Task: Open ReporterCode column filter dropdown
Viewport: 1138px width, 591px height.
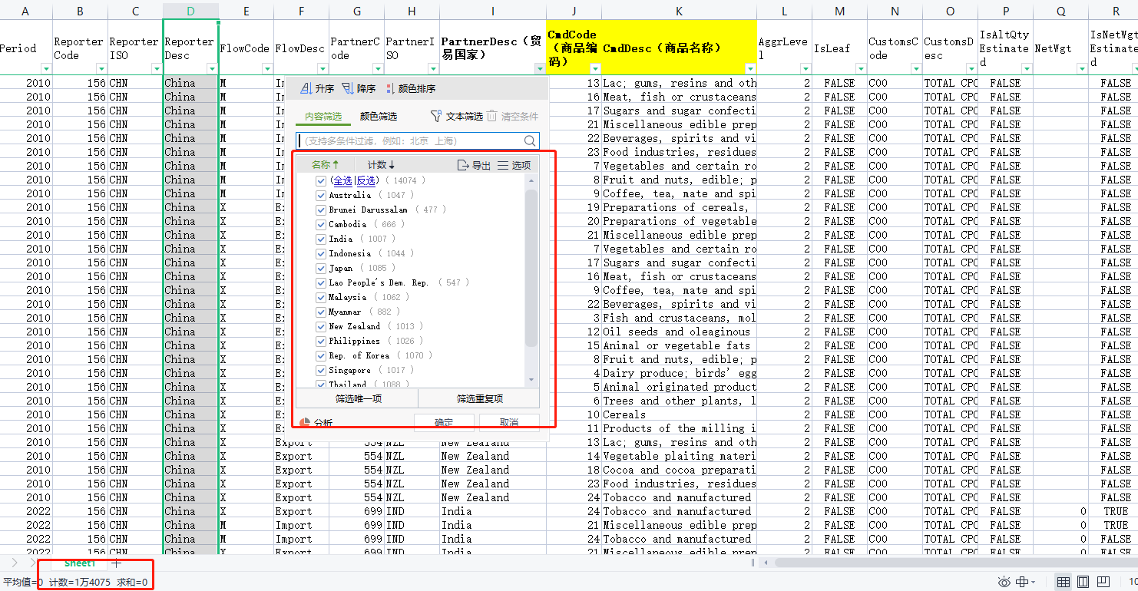Action: [x=101, y=68]
